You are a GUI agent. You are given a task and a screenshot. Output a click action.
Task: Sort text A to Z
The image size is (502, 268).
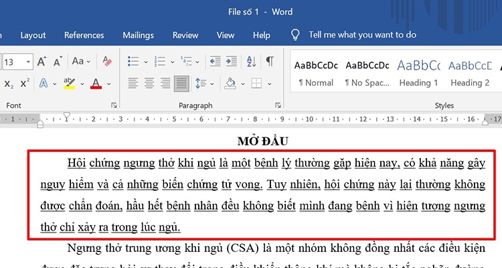251,61
